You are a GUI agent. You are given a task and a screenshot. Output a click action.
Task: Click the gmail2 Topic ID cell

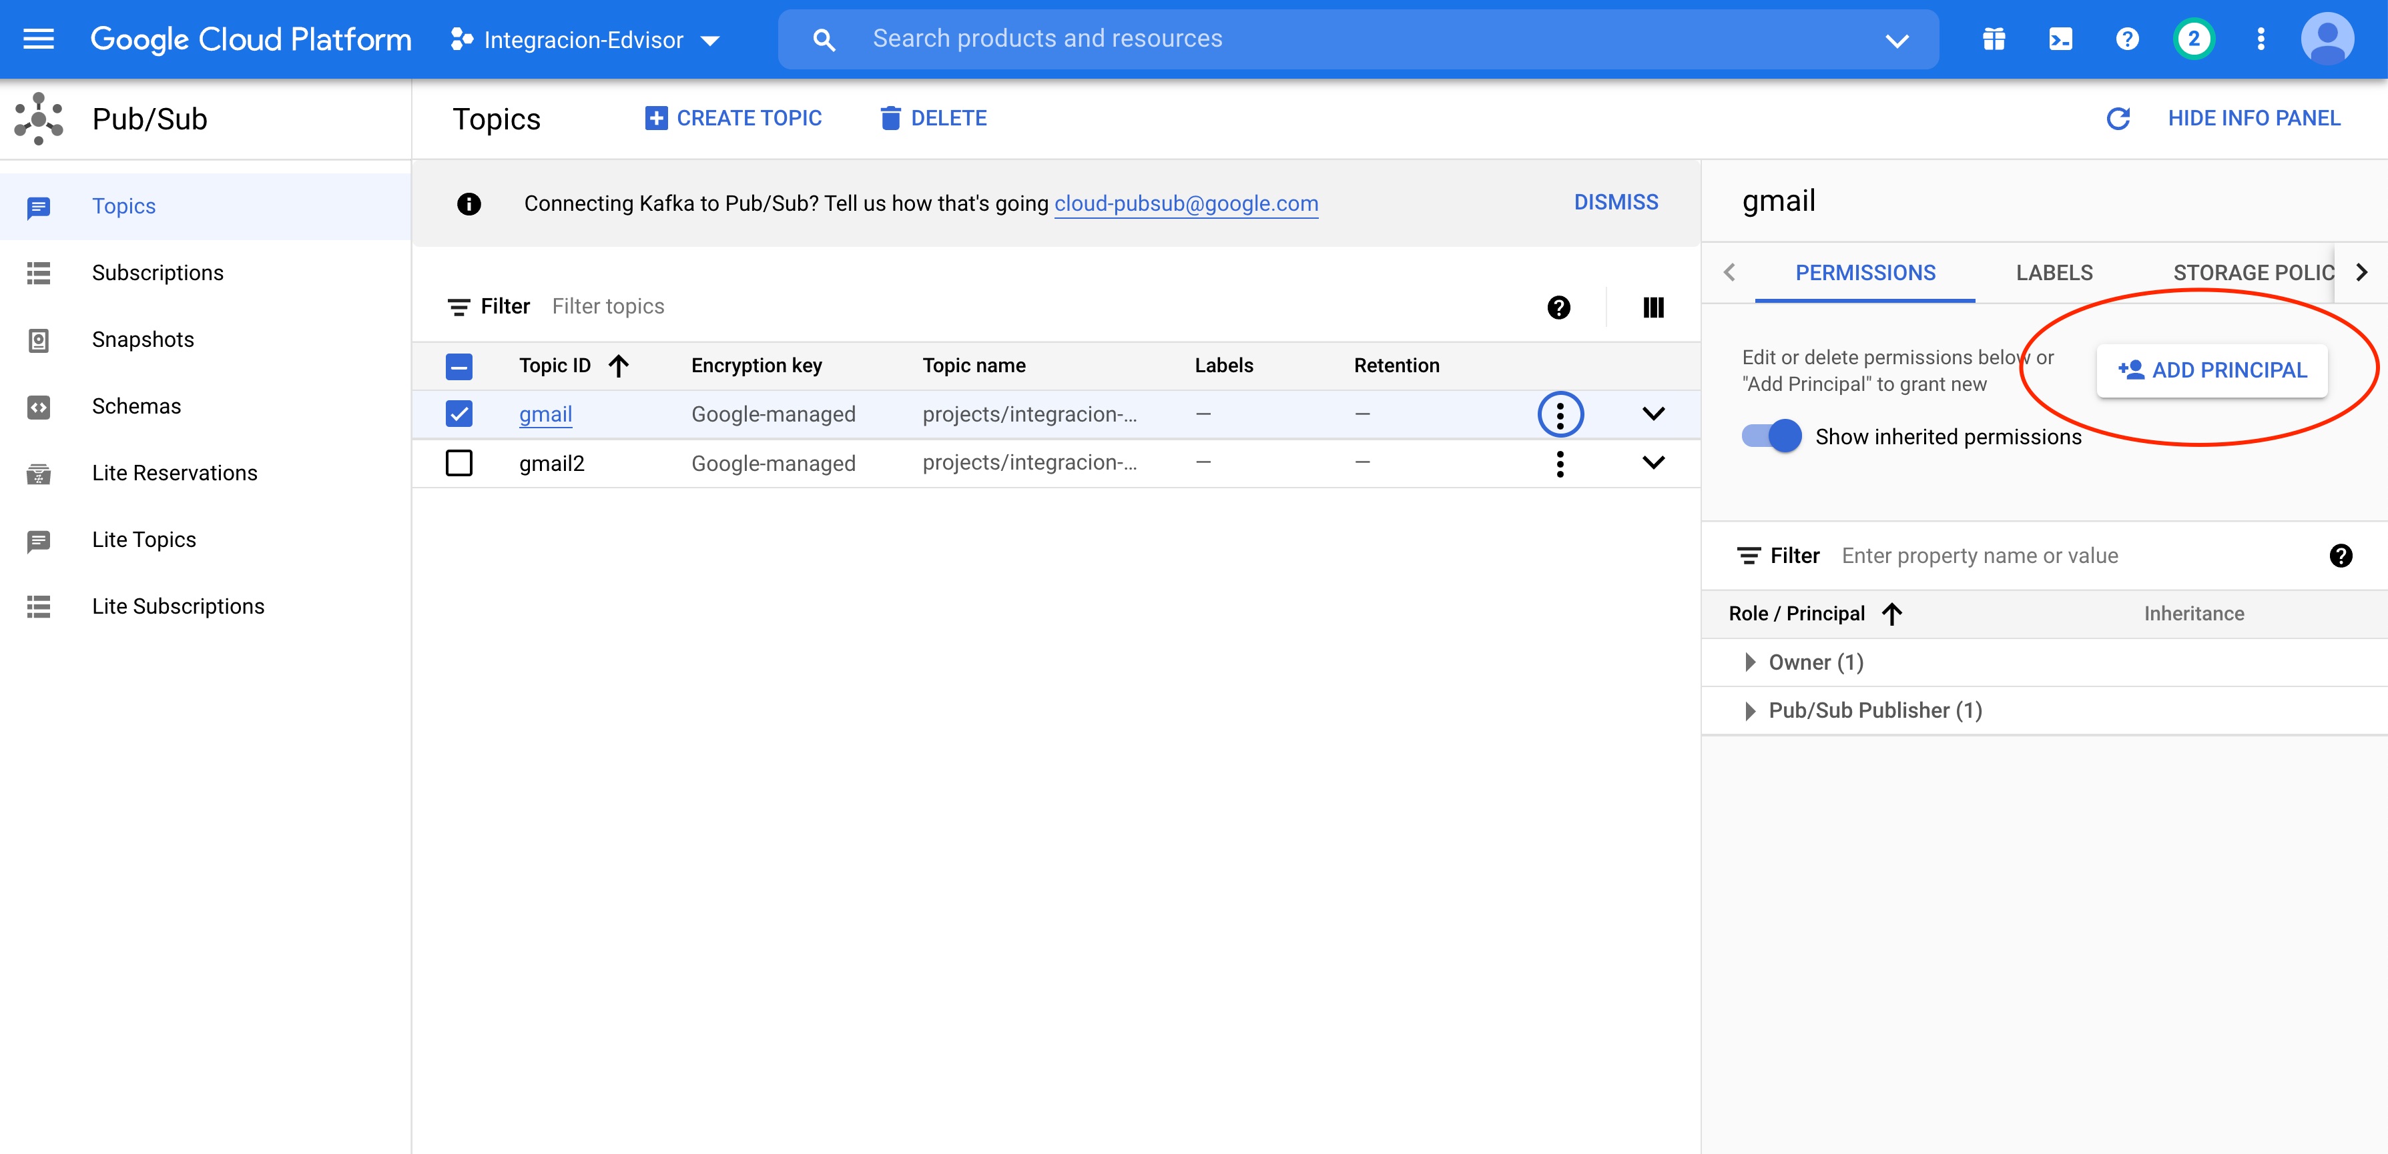[x=551, y=463]
